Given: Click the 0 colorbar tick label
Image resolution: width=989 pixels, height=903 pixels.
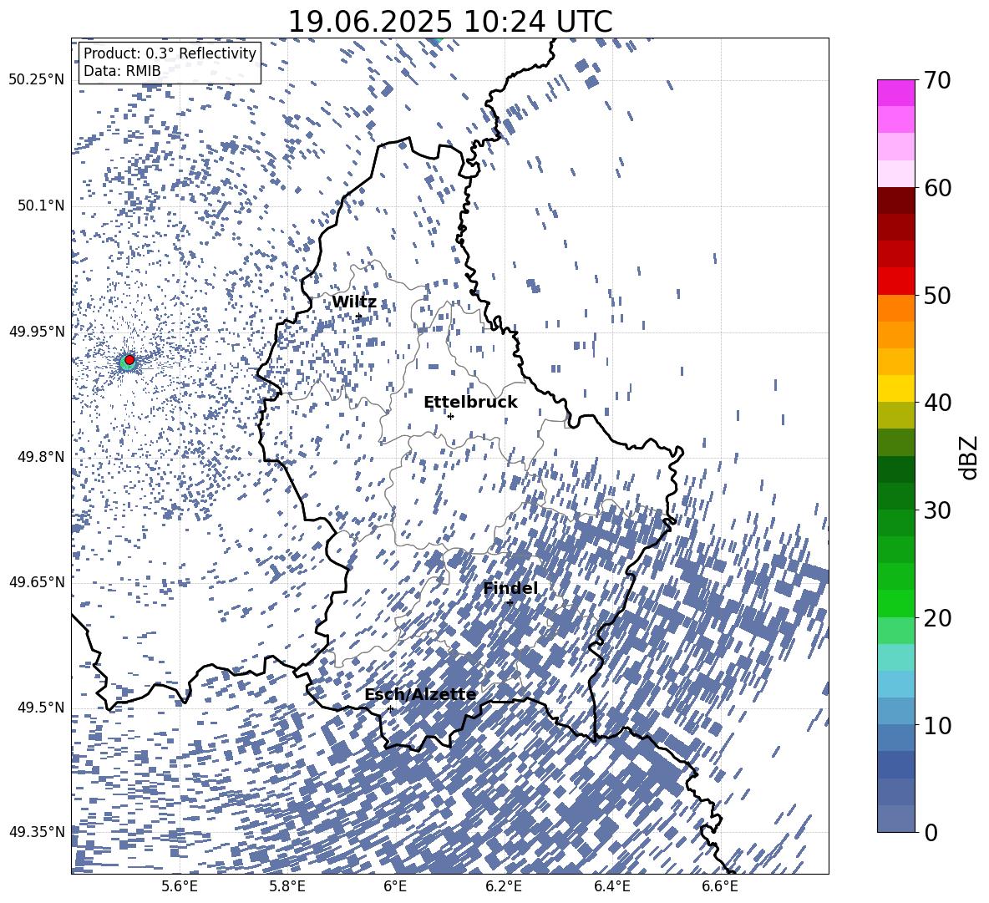Looking at the screenshot, I should [x=931, y=832].
